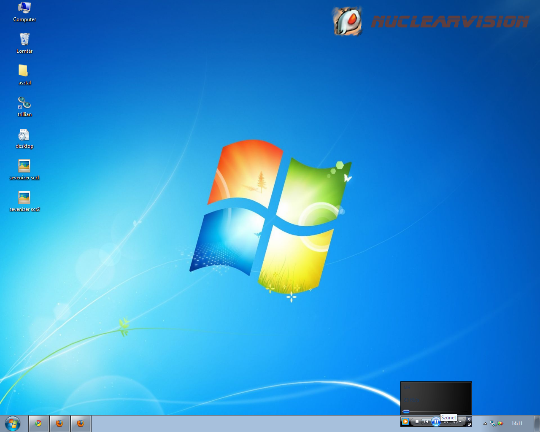This screenshot has width=540, height=432.
Task: Open the Firefox button beside Chrome
Action: coord(59,423)
